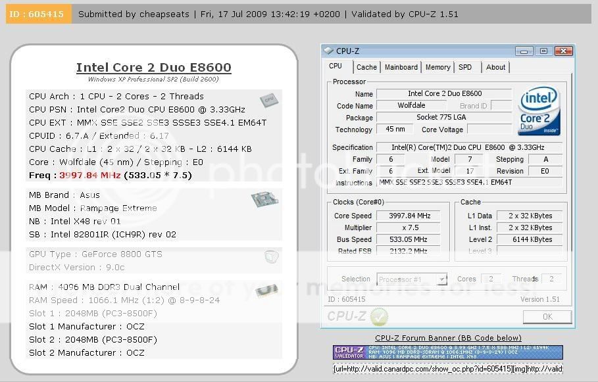Click the 'MB Model : Rampage Extreme' line
The height and width of the screenshot is (382, 598).
(x=93, y=208)
